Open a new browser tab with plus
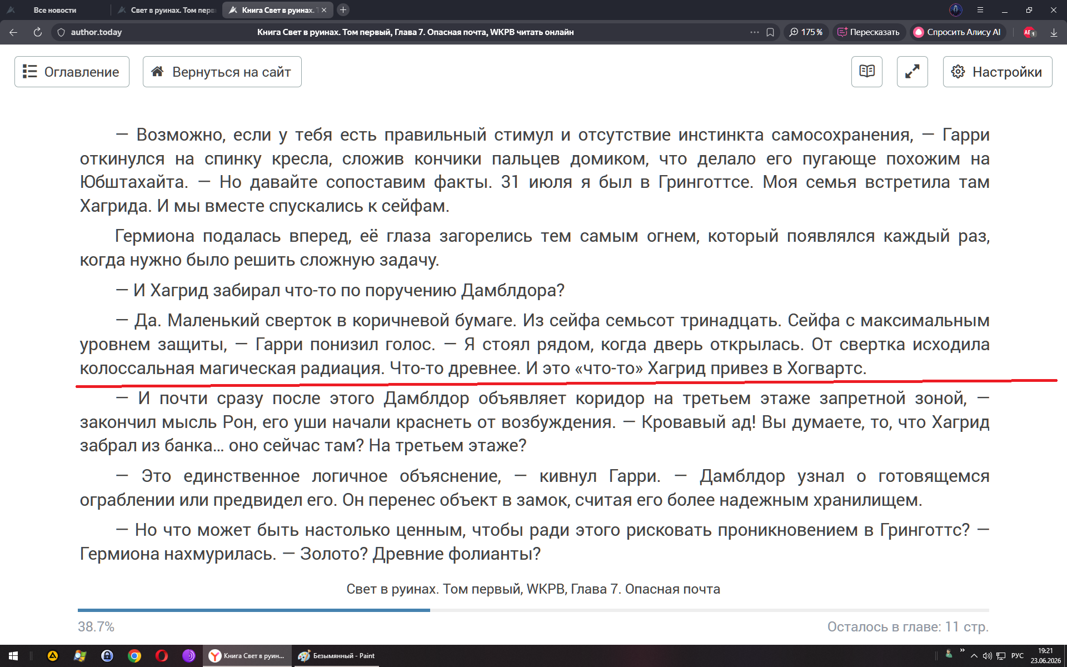Screen dimensions: 1067x667 [x=343, y=10]
